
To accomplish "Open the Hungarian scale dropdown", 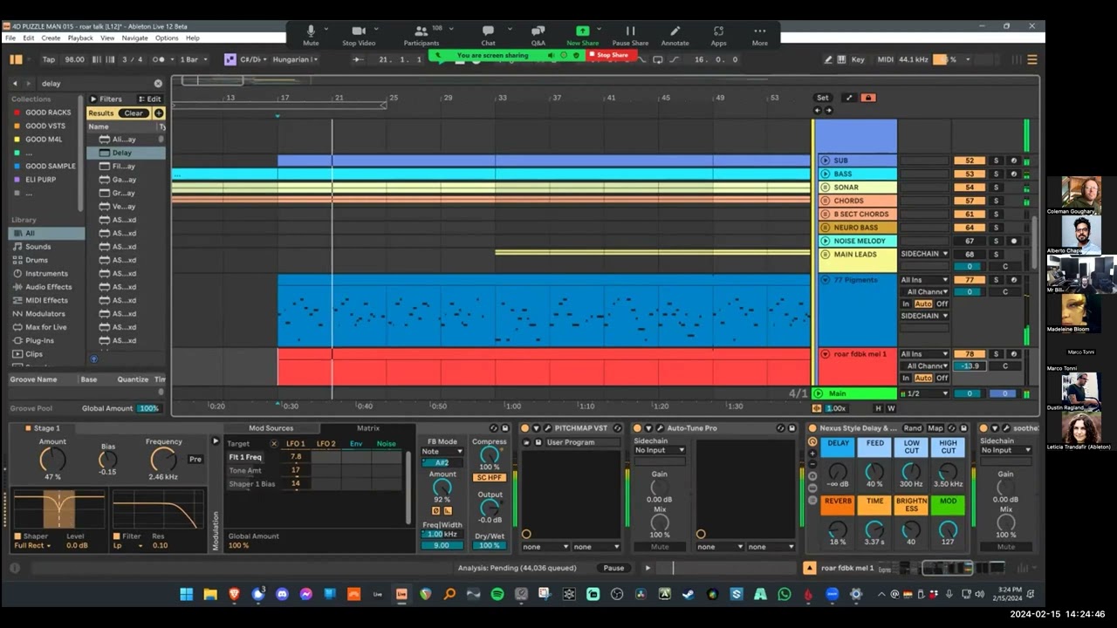I will click(x=296, y=59).
